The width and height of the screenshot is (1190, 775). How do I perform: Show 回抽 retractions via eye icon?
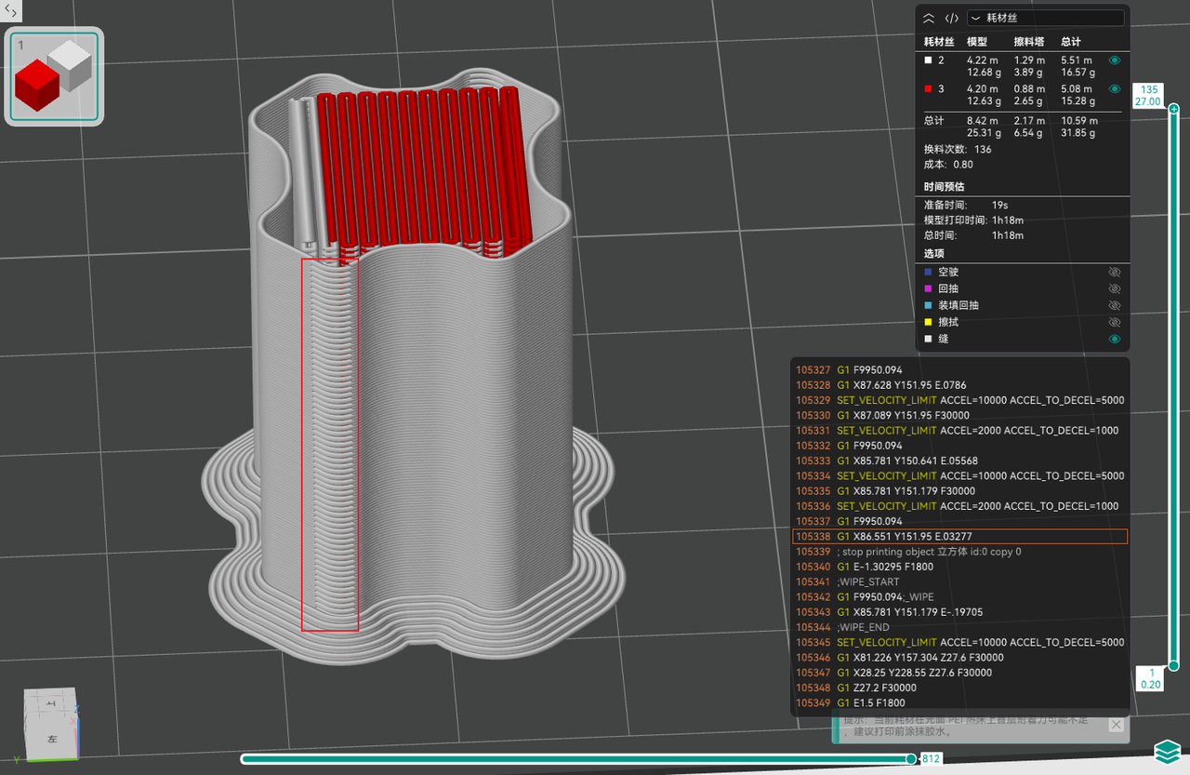[1115, 289]
